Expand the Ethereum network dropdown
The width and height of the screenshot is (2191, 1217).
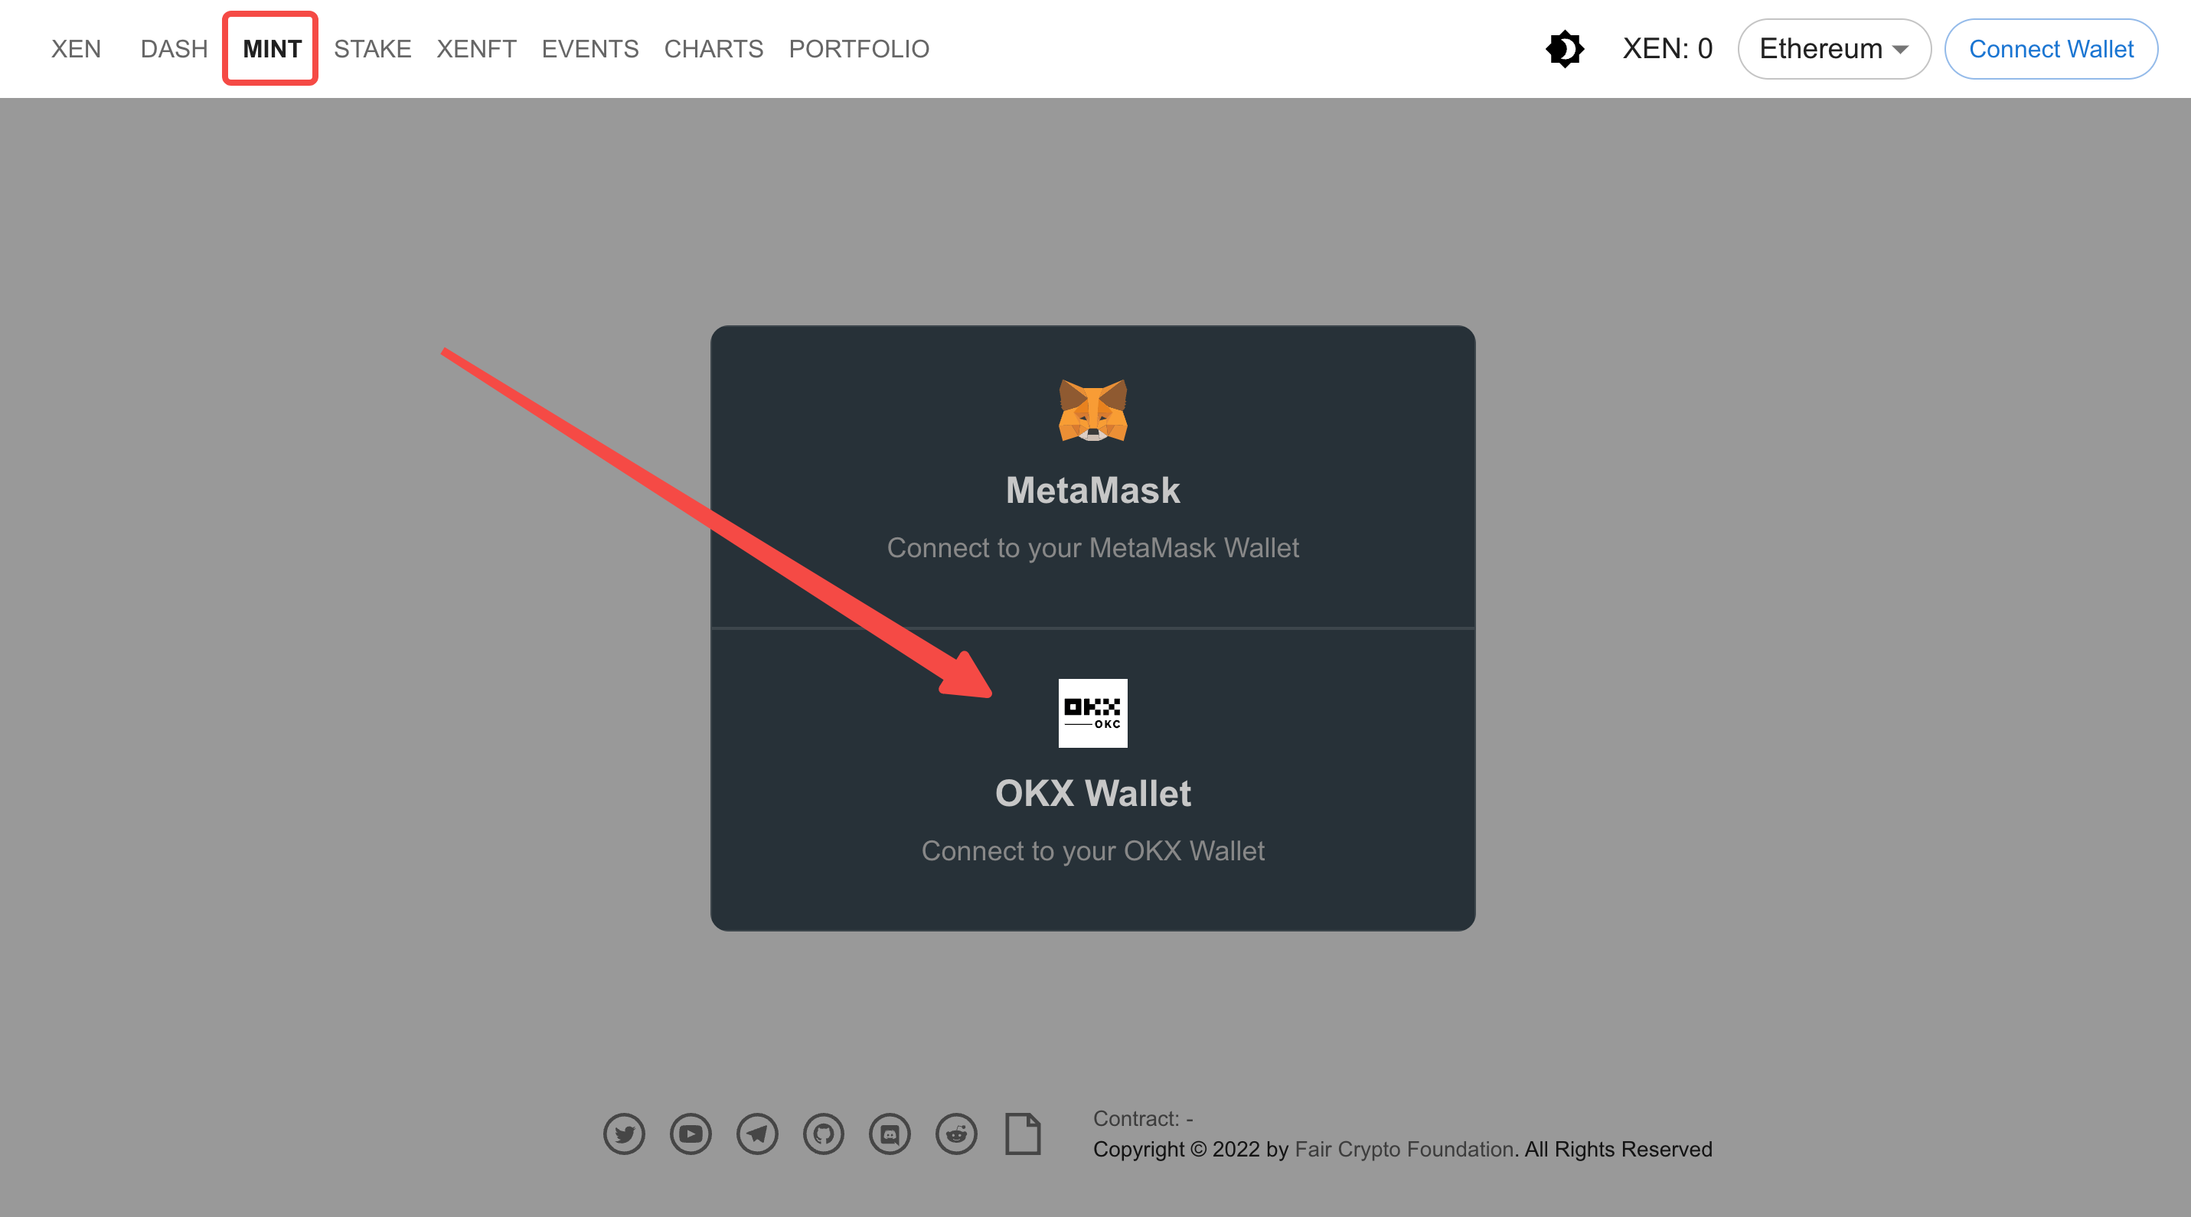tap(1833, 48)
